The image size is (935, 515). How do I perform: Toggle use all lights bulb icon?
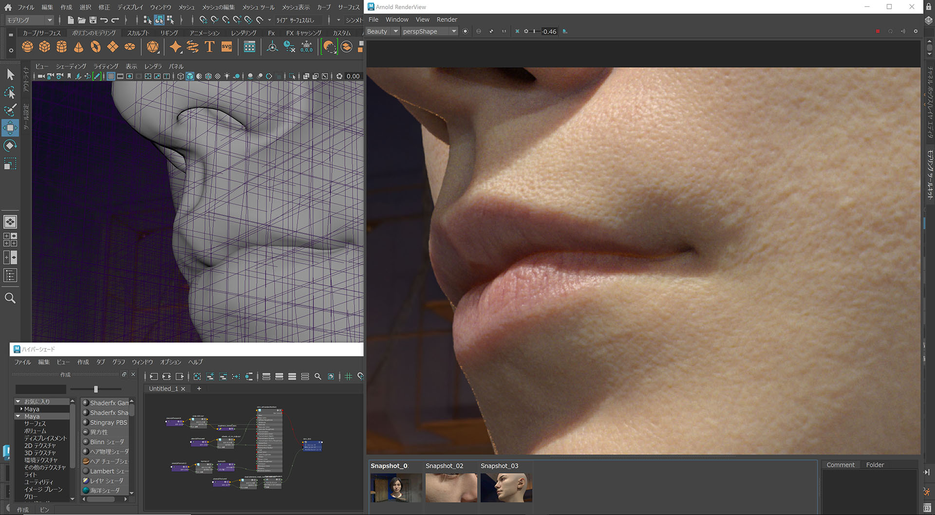227,76
